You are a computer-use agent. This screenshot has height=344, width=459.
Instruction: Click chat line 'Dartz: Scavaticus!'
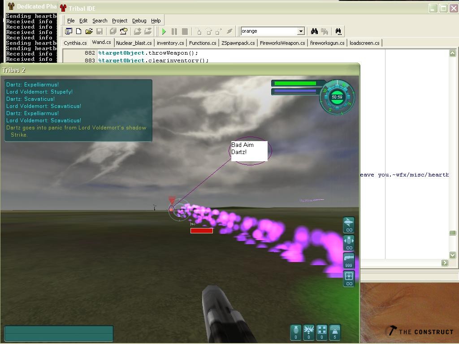pyautogui.click(x=30, y=99)
